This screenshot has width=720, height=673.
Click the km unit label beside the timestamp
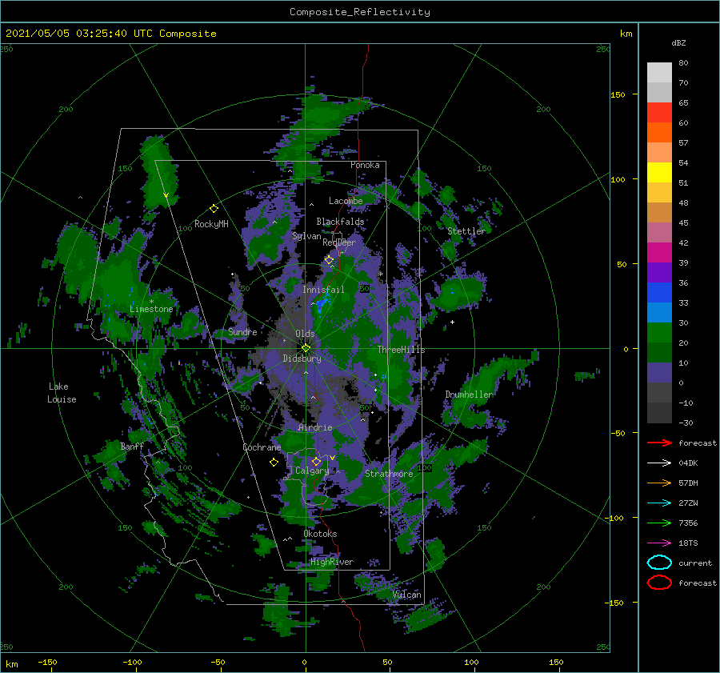626,34
